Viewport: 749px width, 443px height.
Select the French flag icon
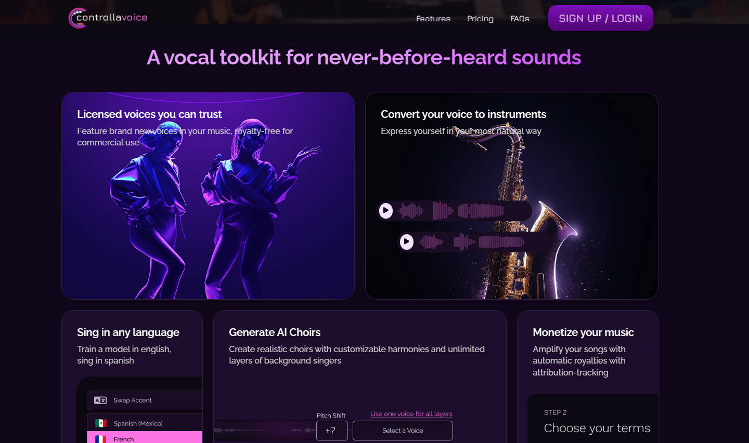tap(100, 438)
